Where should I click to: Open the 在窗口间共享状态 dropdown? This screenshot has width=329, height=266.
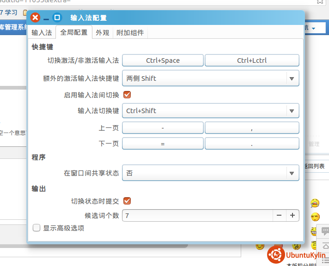tap(210, 173)
